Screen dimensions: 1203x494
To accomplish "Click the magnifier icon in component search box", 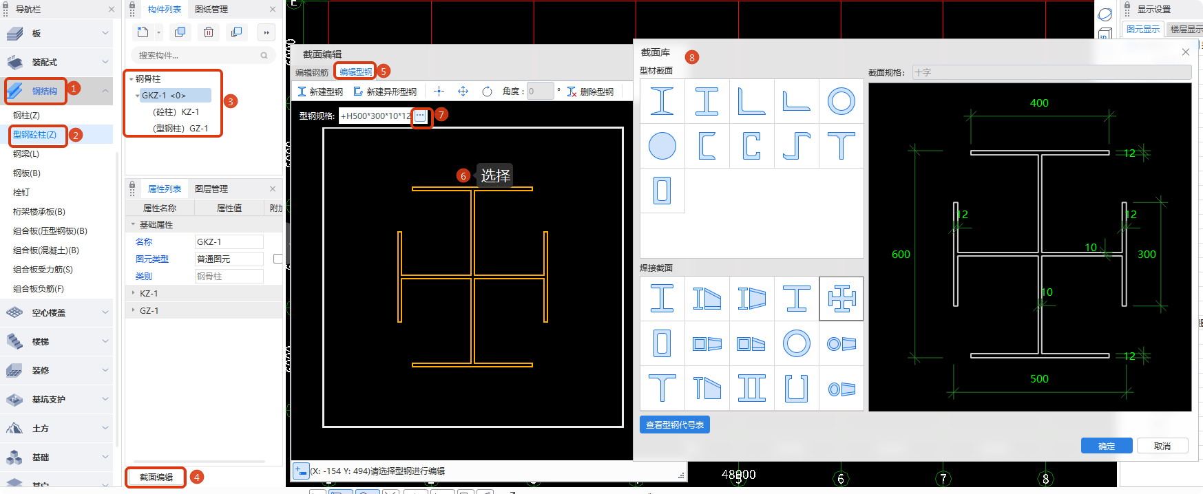I will [264, 55].
